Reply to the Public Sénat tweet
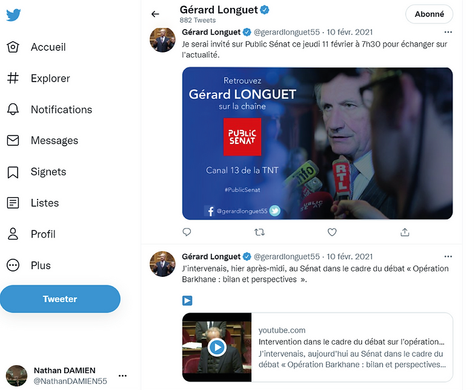475x390 pixels. pyautogui.click(x=187, y=232)
